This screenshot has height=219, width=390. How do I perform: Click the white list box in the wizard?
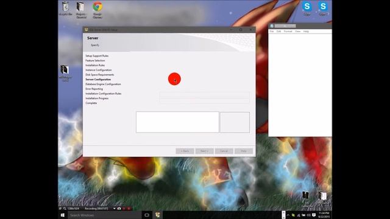point(177,122)
